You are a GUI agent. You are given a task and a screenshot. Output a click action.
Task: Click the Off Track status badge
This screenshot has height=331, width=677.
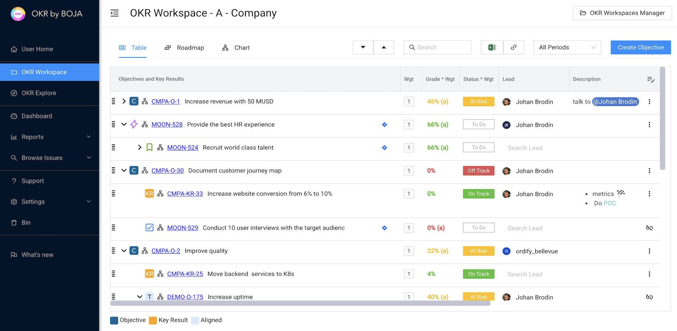pyautogui.click(x=478, y=171)
